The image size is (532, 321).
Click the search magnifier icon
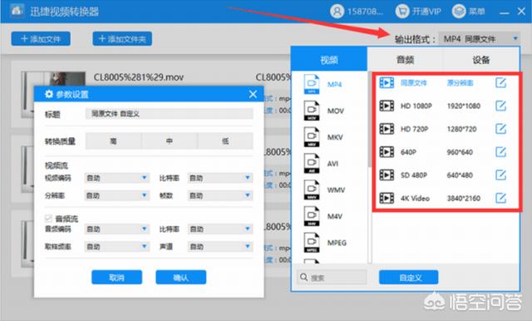(303, 277)
